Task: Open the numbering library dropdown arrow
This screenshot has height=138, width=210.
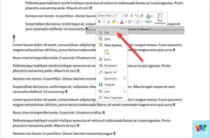Action: [x=142, y=22]
